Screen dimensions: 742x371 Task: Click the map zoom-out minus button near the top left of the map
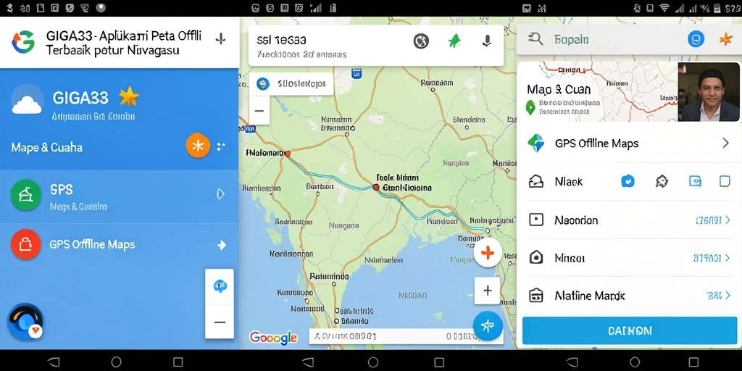click(x=259, y=112)
